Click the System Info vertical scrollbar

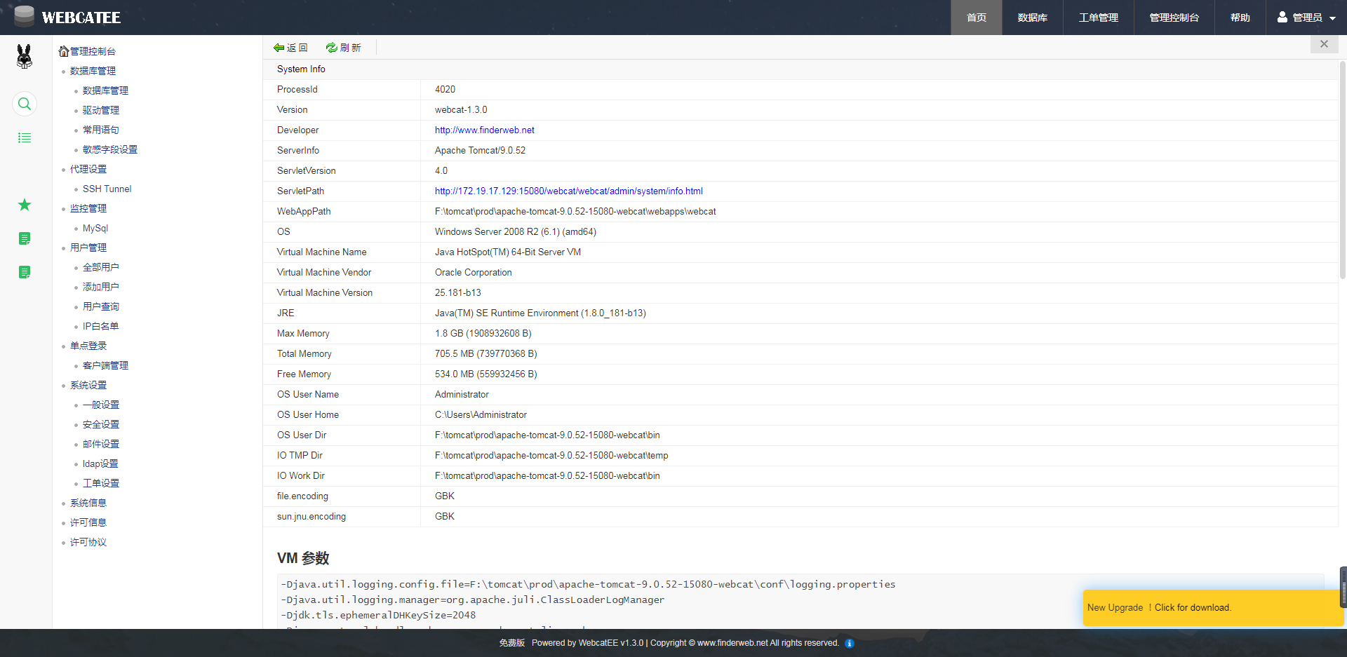tap(1342, 168)
